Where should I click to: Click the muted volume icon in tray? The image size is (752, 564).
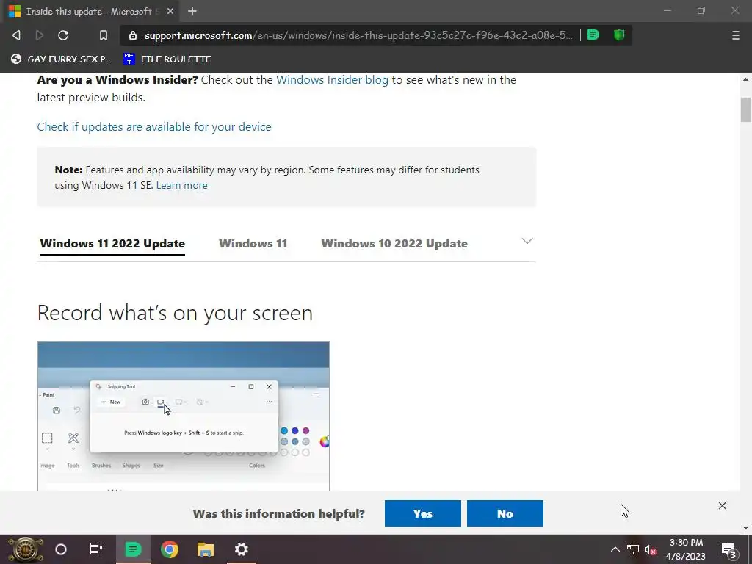coord(651,549)
